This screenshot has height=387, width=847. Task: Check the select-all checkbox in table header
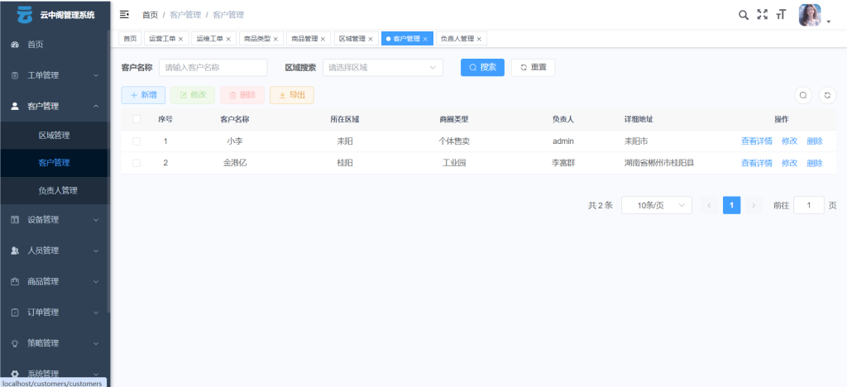(x=136, y=119)
